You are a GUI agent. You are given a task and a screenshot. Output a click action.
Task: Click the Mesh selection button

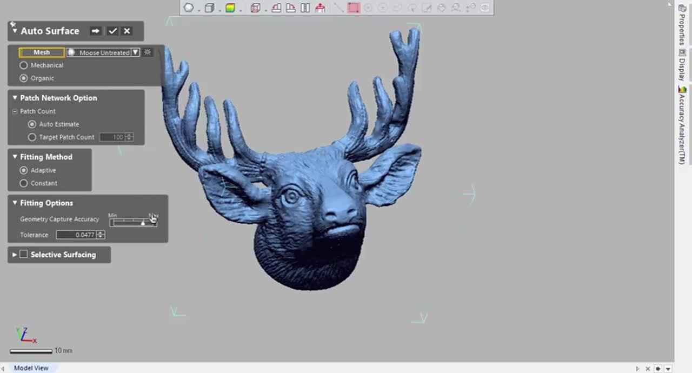[42, 52]
